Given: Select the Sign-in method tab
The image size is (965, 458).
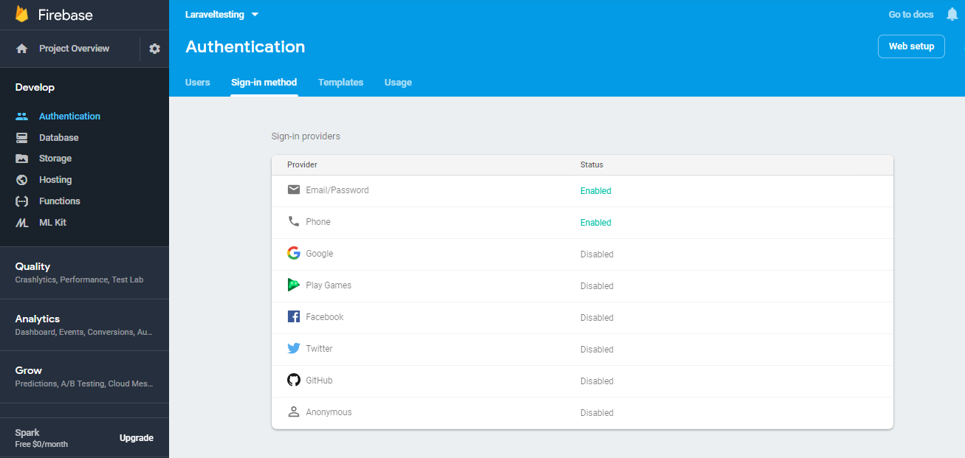Looking at the screenshot, I should click(264, 83).
